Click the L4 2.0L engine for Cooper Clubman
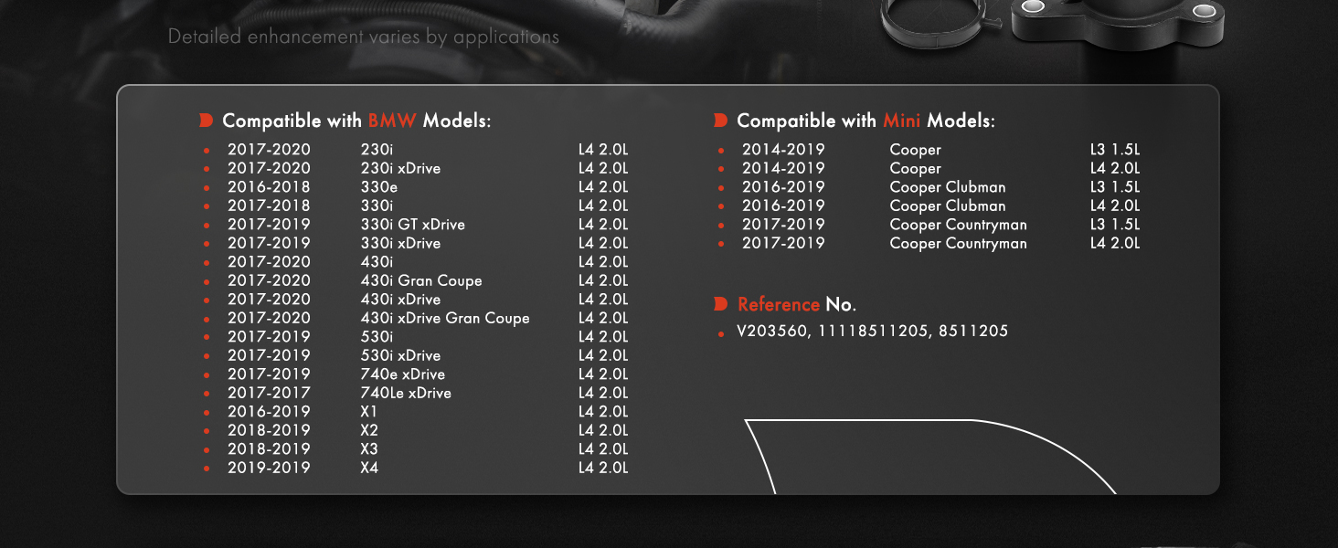1338x548 pixels. [1115, 205]
